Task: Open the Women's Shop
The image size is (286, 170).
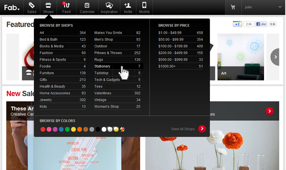Action: tap(117, 106)
